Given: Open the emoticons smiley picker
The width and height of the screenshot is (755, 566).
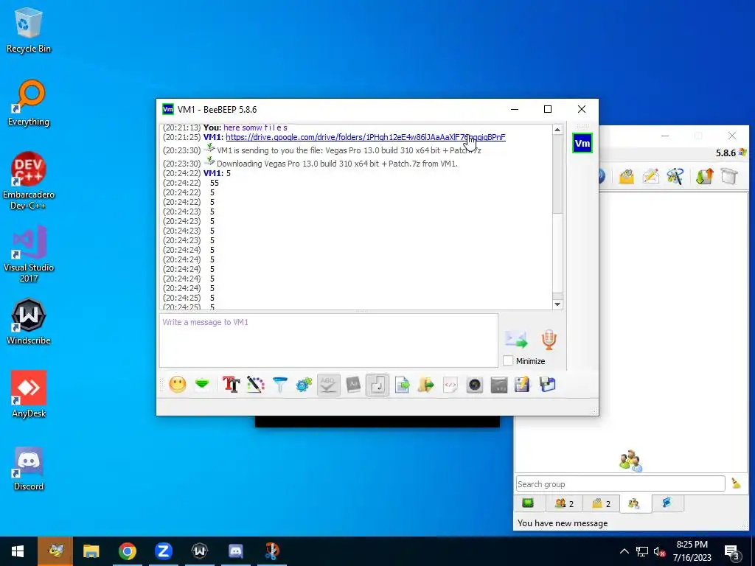Looking at the screenshot, I should click(x=177, y=385).
